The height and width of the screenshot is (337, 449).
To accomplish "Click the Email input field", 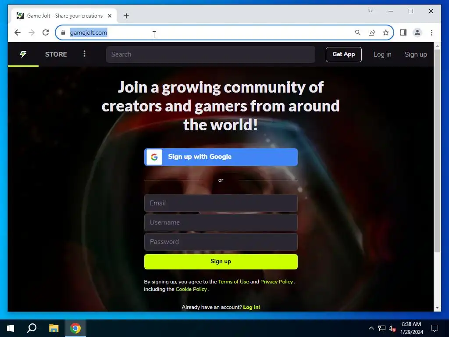I will coord(221,203).
